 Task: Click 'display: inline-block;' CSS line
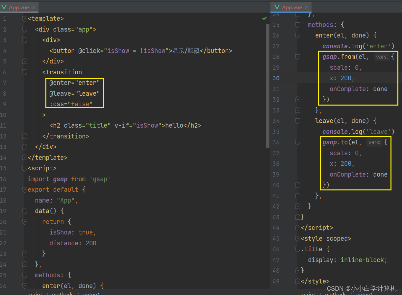coord(348,260)
